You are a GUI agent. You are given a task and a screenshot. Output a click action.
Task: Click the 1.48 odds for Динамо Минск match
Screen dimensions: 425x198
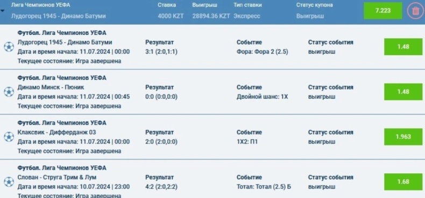[403, 92]
